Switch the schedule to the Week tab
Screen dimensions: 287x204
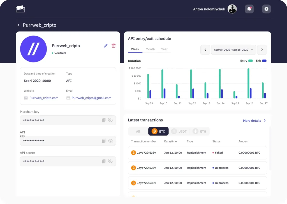(x=135, y=49)
